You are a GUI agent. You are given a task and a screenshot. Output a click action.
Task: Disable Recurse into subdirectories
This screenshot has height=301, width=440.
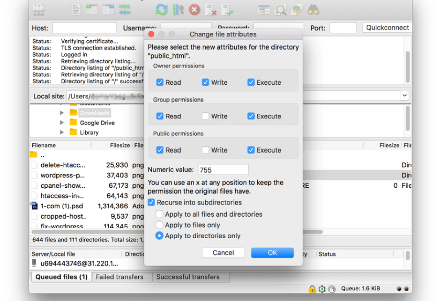pyautogui.click(x=151, y=202)
